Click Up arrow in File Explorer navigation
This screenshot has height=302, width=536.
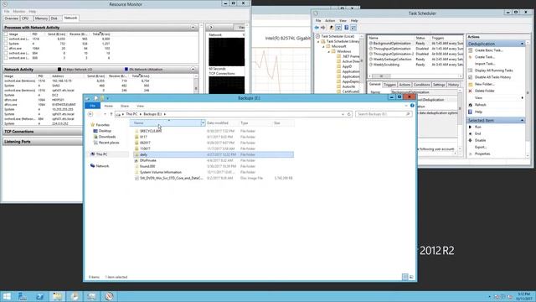click(111, 114)
